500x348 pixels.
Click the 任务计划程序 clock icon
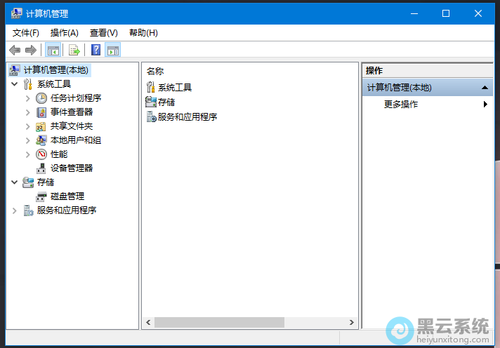coord(41,98)
